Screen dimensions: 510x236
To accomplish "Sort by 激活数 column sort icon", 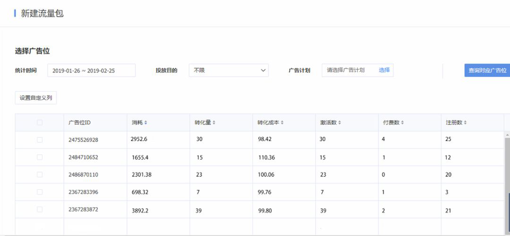I will [x=340, y=123].
